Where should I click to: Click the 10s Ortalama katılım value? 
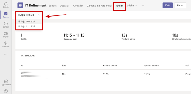175,35
